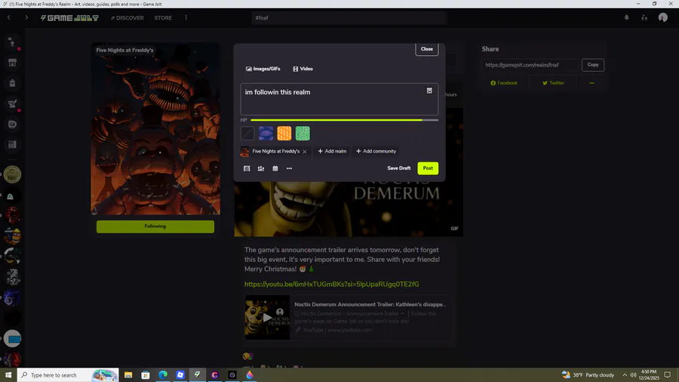
Task: Open Five Nights at Freddy's realm cover image
Action: [x=155, y=128]
